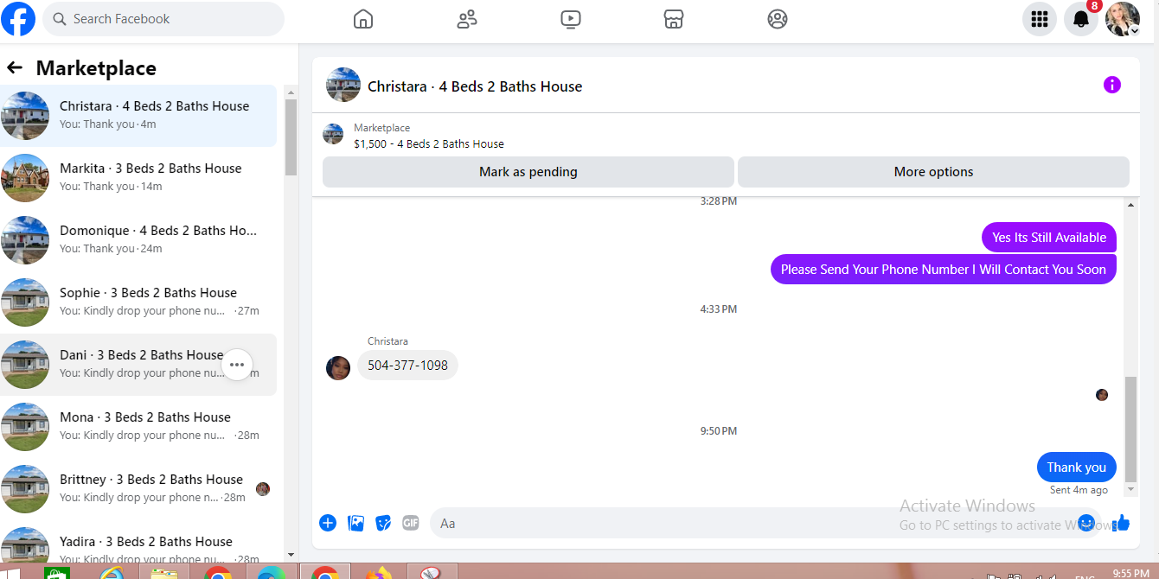Click the $1,500 - 4 Beds 2 Baths House text
This screenshot has width=1159, height=579.
click(429, 144)
